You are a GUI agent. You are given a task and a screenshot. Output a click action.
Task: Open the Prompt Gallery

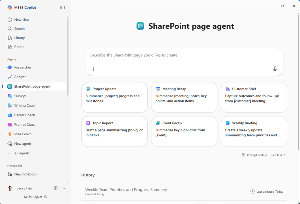tap(254, 155)
